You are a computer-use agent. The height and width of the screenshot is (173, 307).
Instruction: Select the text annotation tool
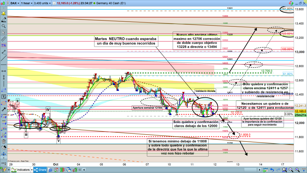point(4,97)
